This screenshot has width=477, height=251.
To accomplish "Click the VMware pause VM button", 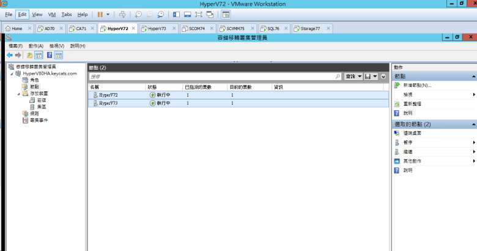I will pyautogui.click(x=100, y=14).
